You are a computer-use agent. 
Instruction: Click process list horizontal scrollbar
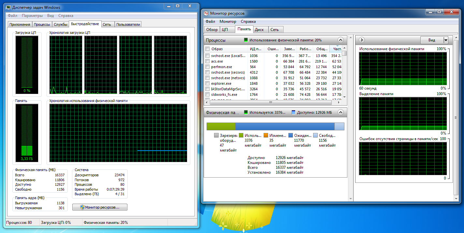(273, 102)
